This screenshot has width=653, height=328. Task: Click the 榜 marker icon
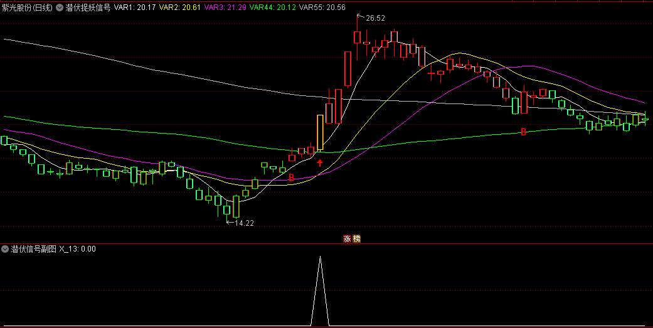[356, 239]
